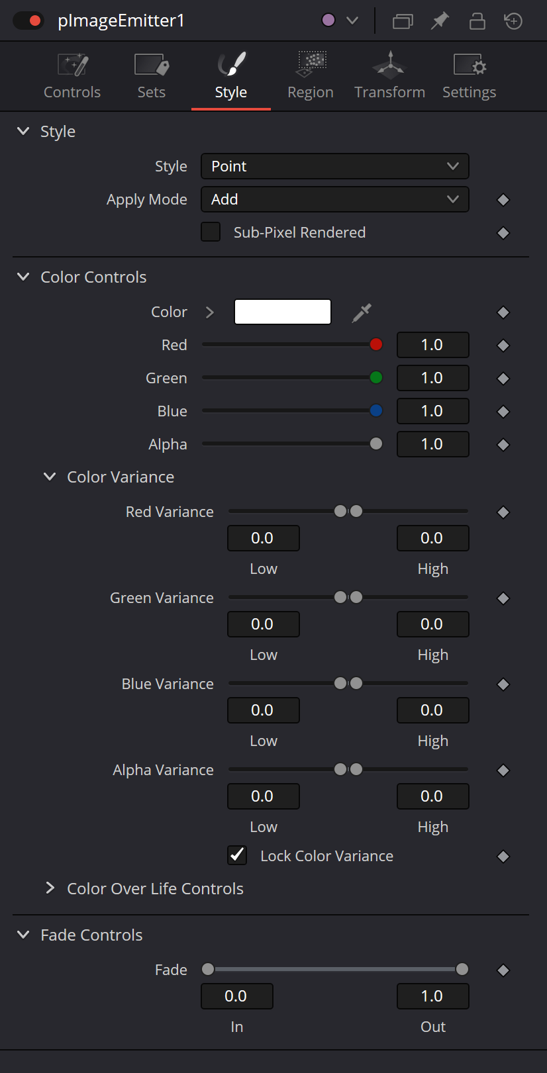This screenshot has width=547, height=1073.
Task: Uncheck Lock Color Variance
Action: (237, 856)
